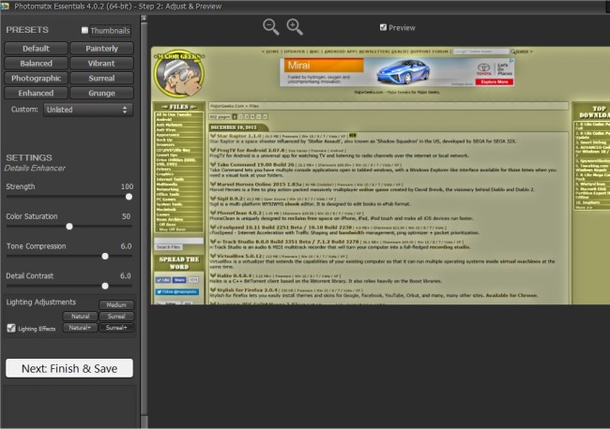Viewport: 610px width, 429px height.
Task: Click the Details Enhancer label
Action: pos(35,168)
